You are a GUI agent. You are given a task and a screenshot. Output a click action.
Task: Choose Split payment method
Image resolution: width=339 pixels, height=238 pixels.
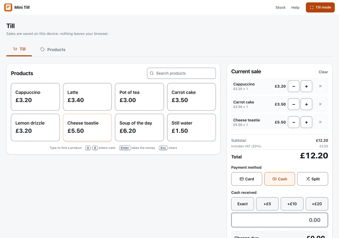[313, 179]
